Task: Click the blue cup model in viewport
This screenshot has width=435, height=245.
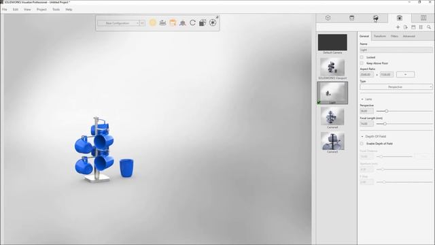Action: pos(126,168)
